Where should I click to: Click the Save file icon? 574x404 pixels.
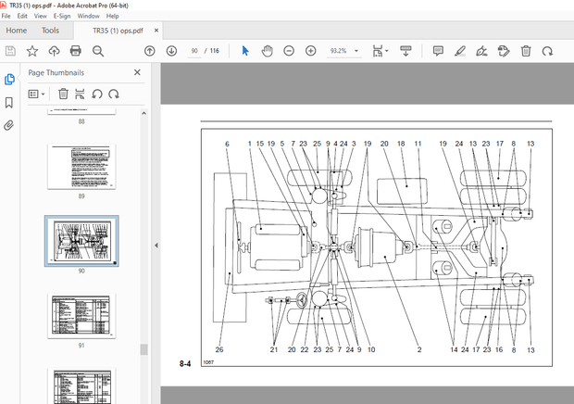tap(10, 51)
